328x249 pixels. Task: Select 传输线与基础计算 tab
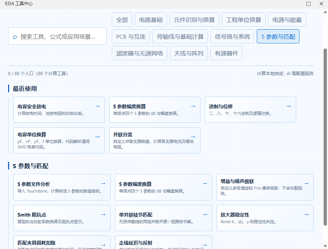click(180, 36)
